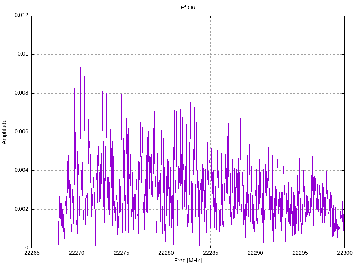Click the 22280 x-axis tick label
This screenshot has height=265, width=354.
point(166,253)
